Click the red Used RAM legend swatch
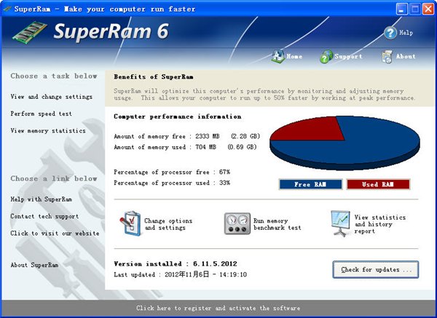Image resolution: width=437 pixels, height=318 pixels. coord(378,184)
